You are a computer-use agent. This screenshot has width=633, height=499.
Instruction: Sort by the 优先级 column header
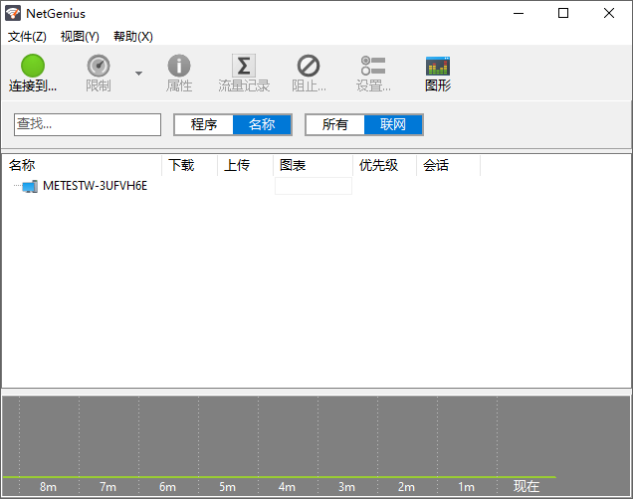(385, 165)
